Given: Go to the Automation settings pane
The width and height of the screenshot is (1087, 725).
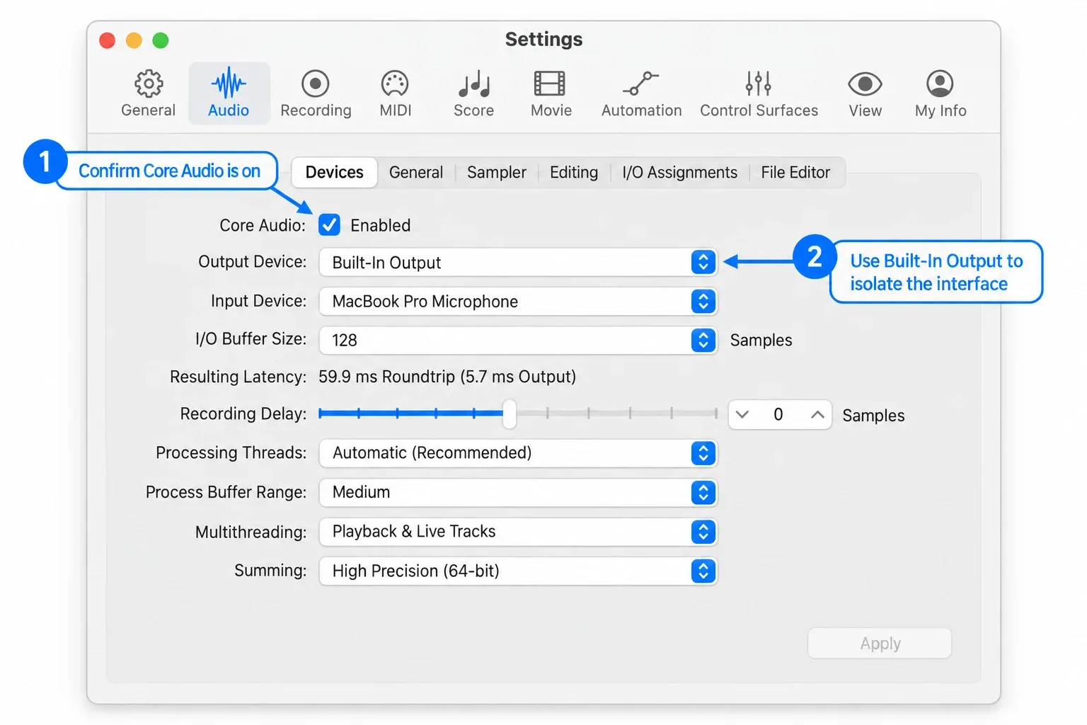Looking at the screenshot, I should click(x=641, y=93).
